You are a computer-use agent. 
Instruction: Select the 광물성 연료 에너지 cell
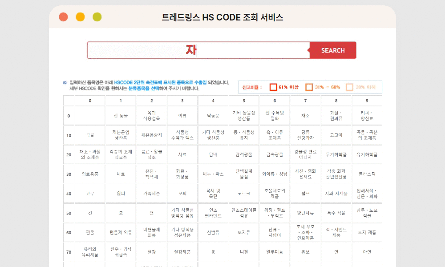[305, 155]
